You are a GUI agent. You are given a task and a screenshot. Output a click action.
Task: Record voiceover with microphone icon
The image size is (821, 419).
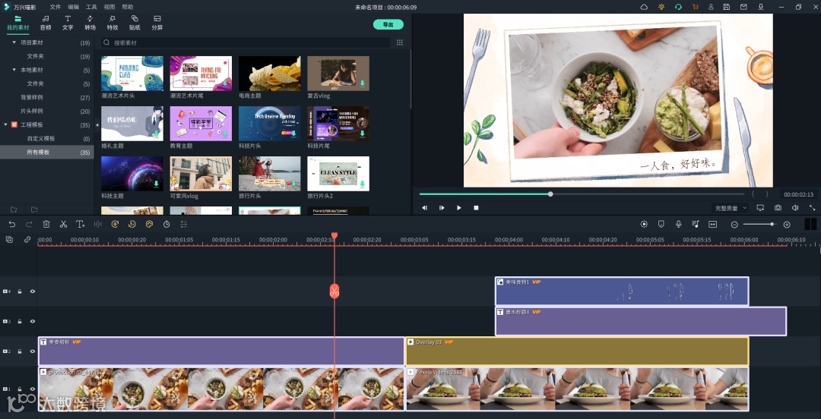[678, 224]
